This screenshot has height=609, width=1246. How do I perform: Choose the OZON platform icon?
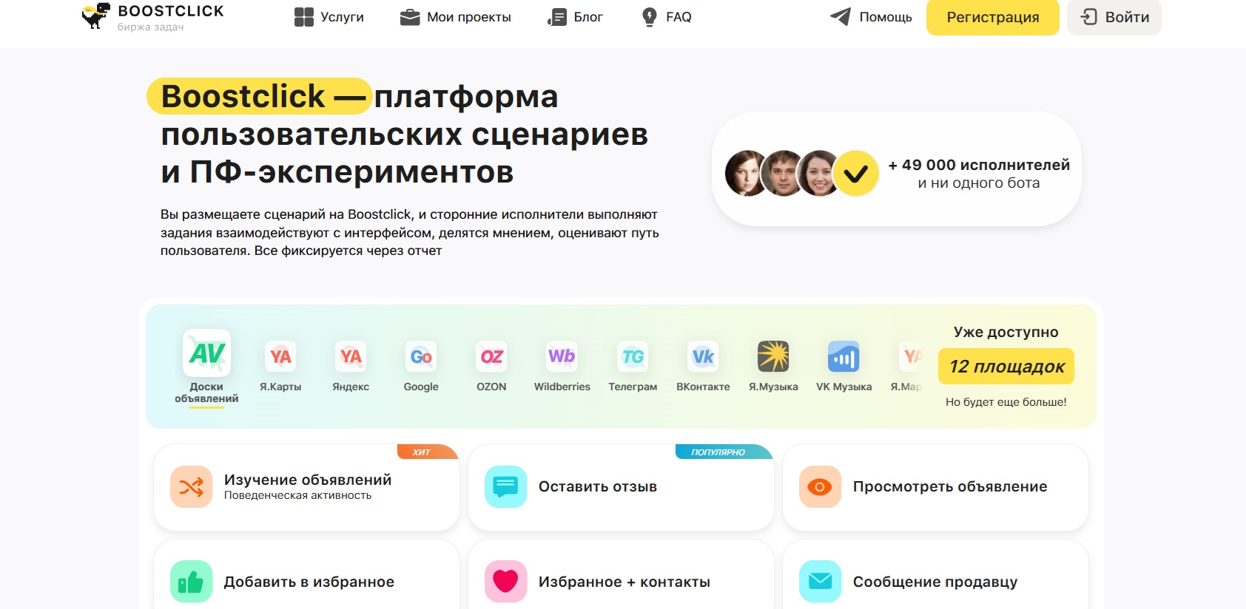point(491,357)
